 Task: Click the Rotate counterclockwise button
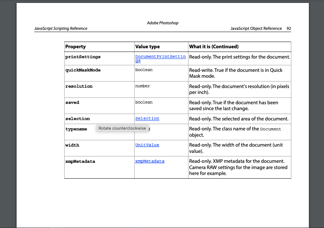(x=123, y=128)
